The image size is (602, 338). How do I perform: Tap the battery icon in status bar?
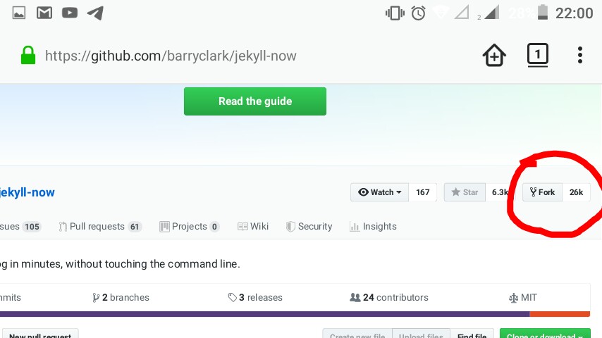click(x=543, y=12)
